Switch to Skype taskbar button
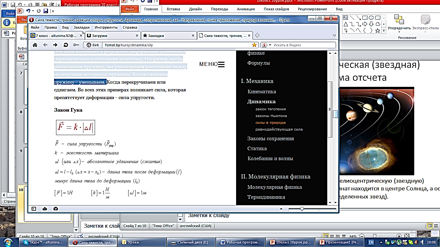 (x=43, y=242)
